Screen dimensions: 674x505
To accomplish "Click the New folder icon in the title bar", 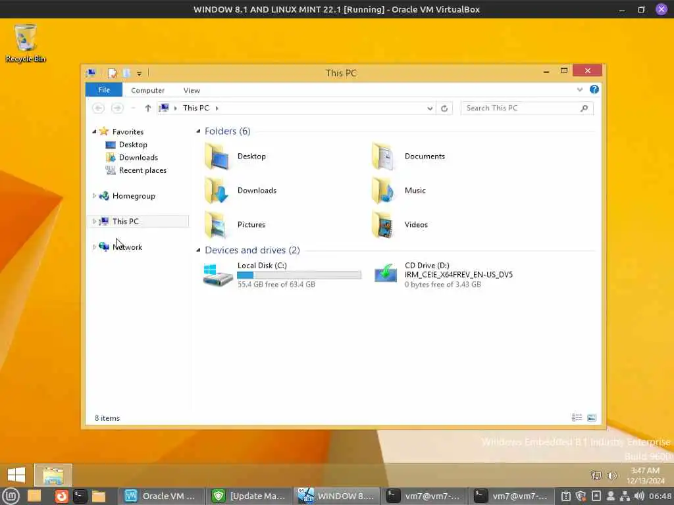I will pos(126,73).
